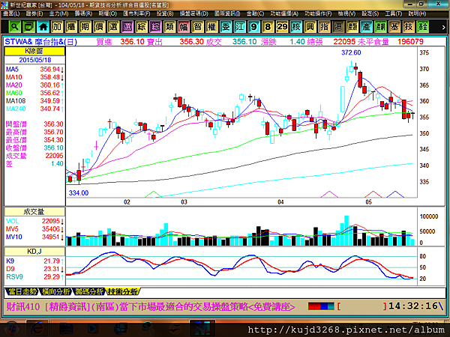Image resolution: width=450 pixels, height=337 pixels.
Task: Open the 功能選擇(A) menu
Action: pyautogui.click(x=284, y=13)
